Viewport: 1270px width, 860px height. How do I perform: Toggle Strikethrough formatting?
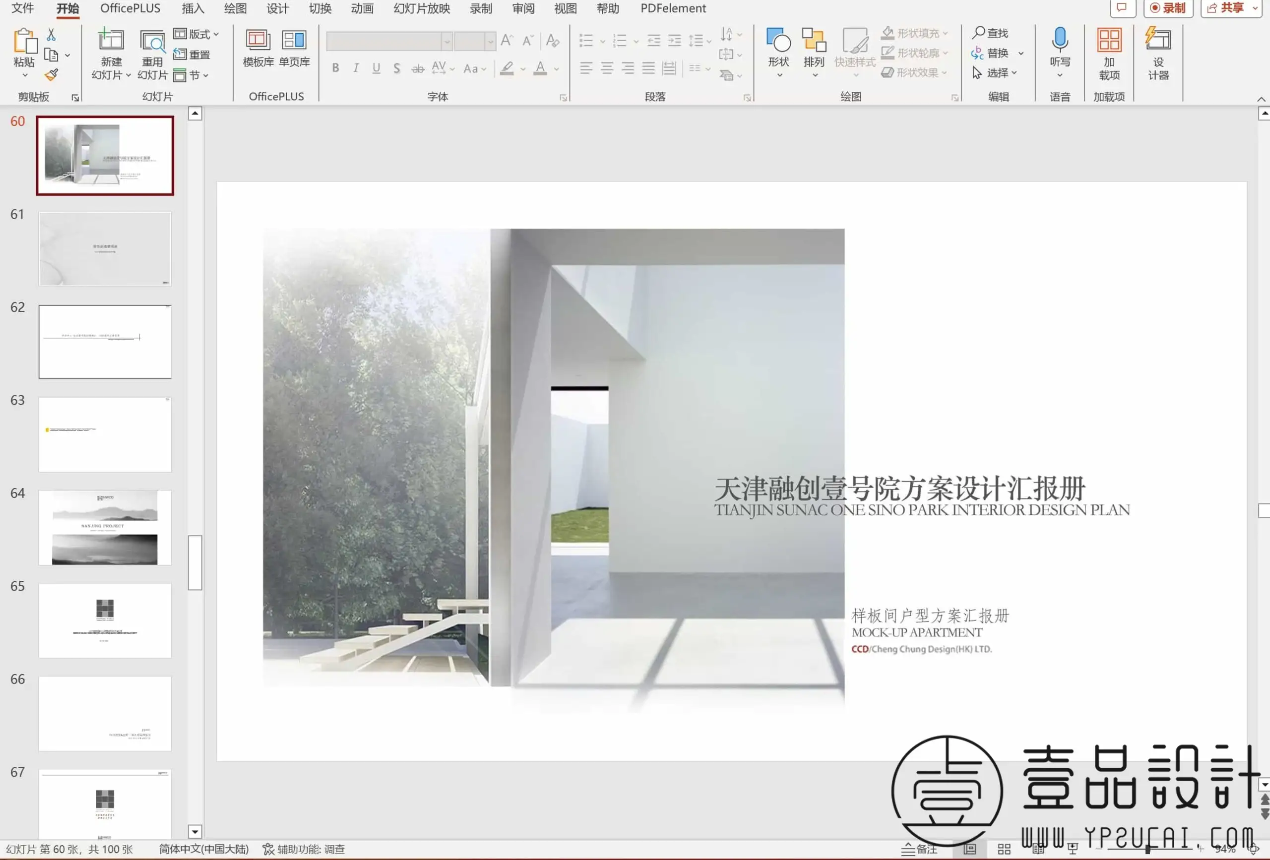point(418,68)
